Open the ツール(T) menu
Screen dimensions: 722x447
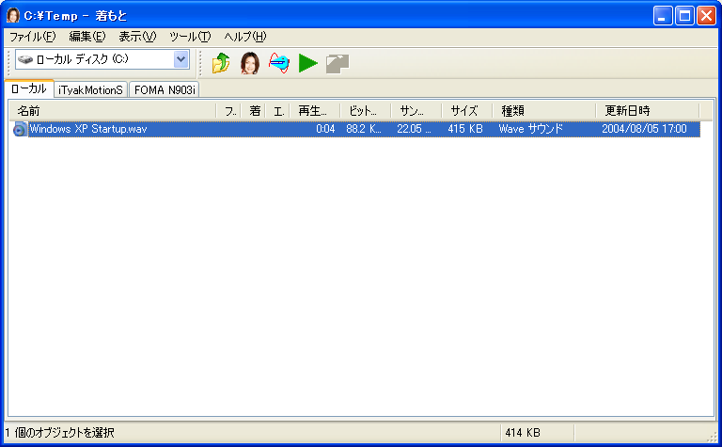(x=189, y=37)
